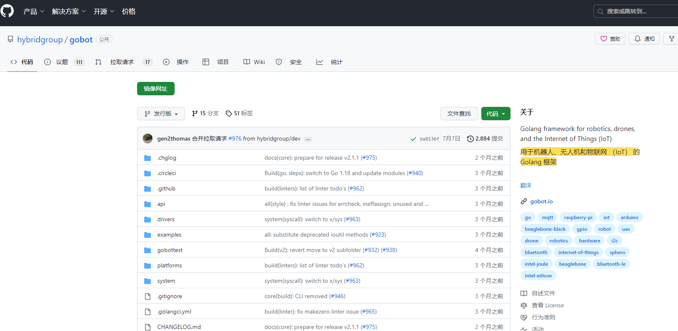678x331 pixels.
Task: Open commit link #975 in .chglog row
Action: (x=369, y=158)
